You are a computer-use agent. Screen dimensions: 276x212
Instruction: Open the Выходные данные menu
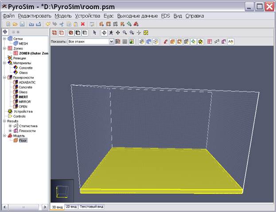(137, 16)
